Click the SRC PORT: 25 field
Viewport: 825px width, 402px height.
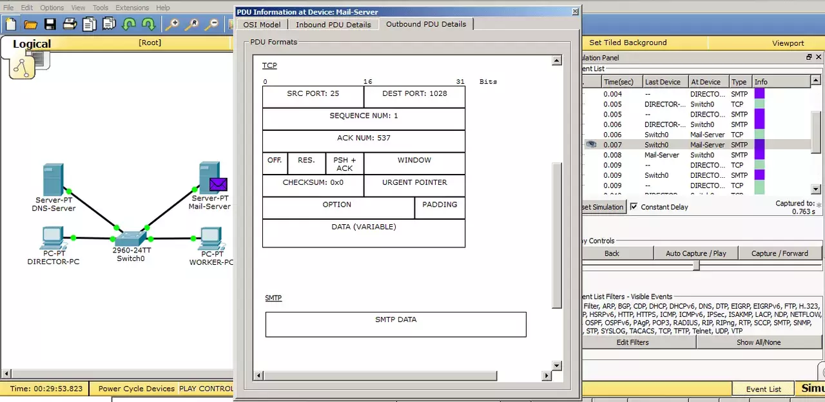click(x=313, y=97)
